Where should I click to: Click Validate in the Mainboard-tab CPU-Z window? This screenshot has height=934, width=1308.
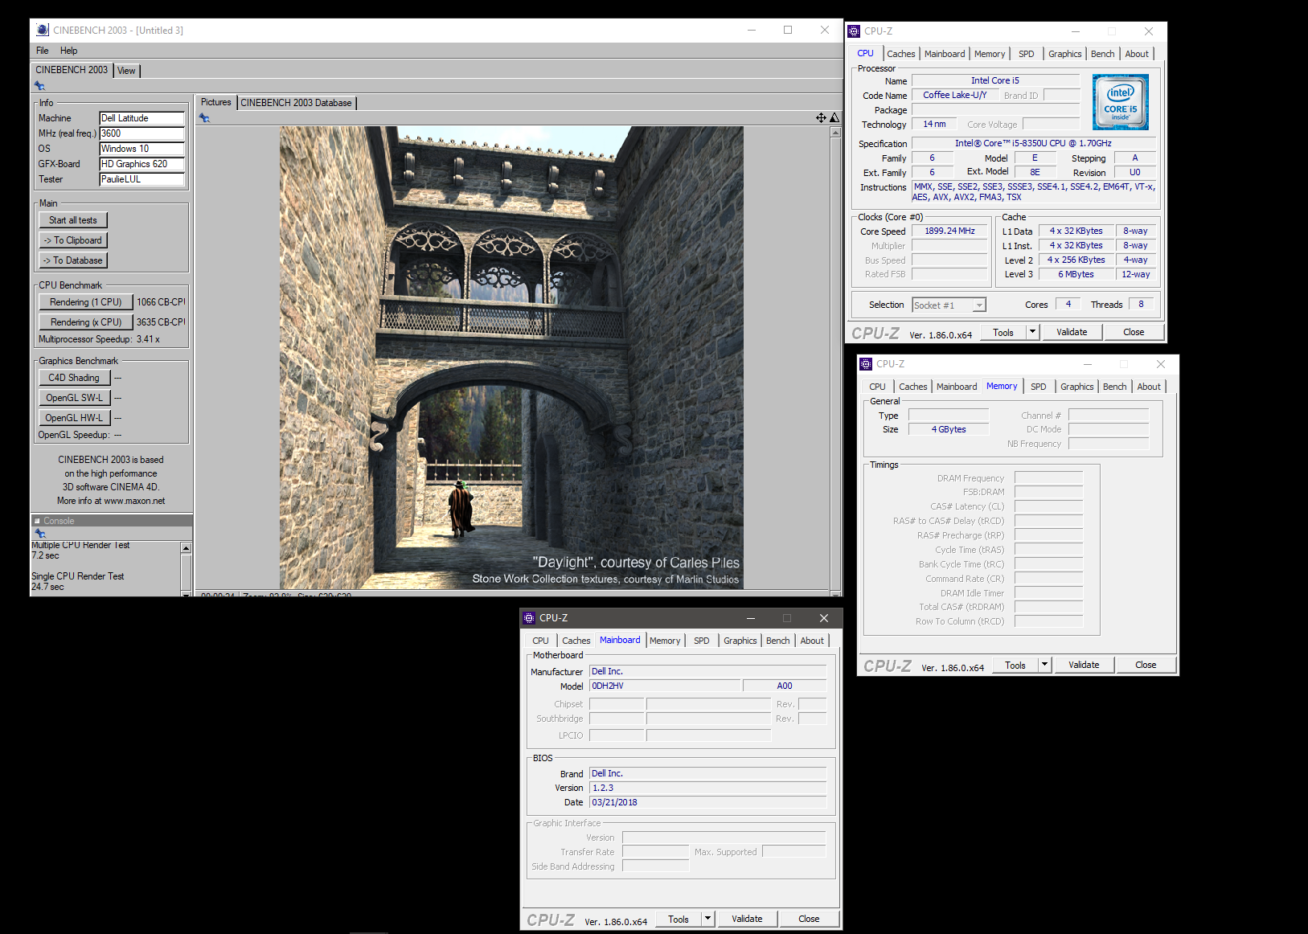(747, 919)
